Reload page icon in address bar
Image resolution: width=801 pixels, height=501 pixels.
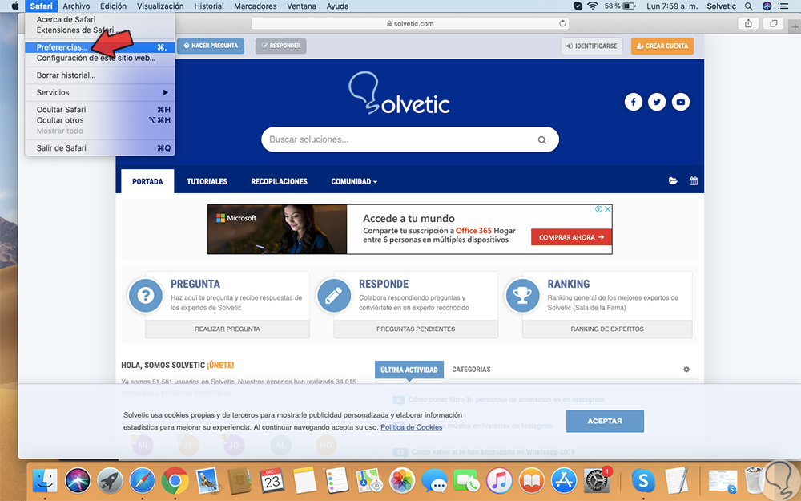pyautogui.click(x=562, y=23)
